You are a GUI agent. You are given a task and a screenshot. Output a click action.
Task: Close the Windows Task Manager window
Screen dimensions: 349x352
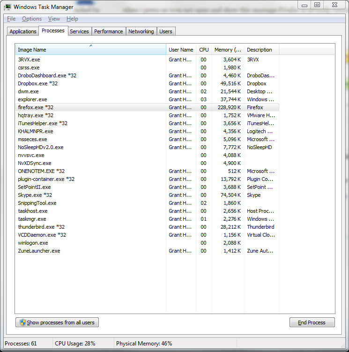(x=334, y=5)
